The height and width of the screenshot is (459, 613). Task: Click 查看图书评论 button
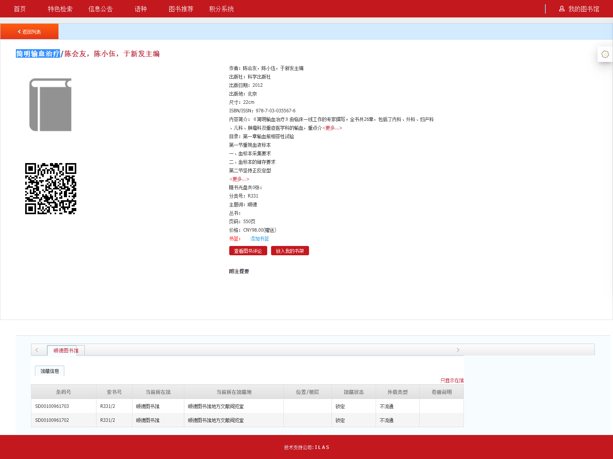[248, 251]
